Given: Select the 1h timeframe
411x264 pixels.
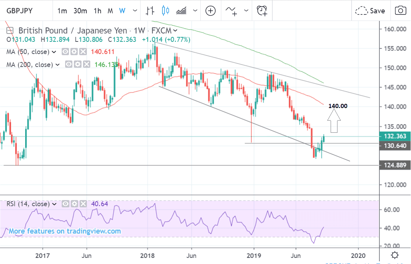Looking at the screenshot, I should click(x=97, y=11).
